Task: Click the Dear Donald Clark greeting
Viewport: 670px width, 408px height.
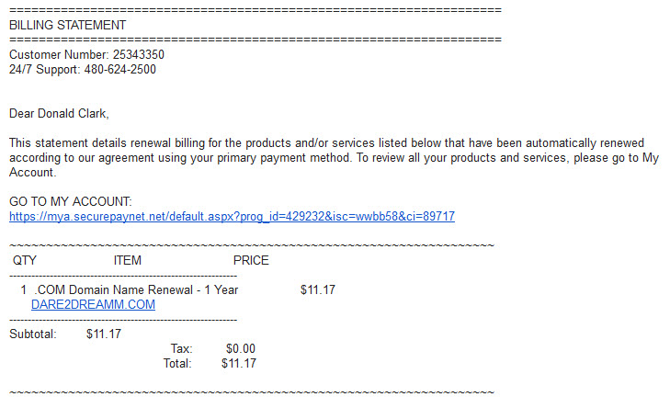Action: tap(59, 114)
